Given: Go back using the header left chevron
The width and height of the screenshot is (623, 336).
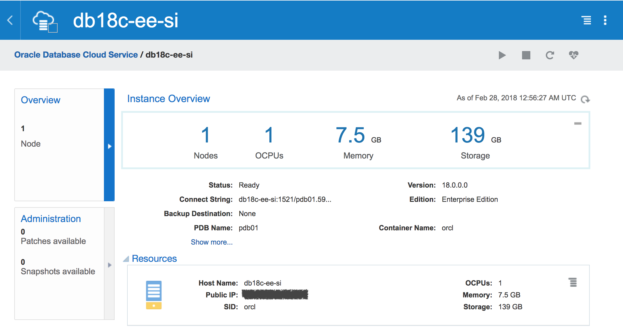Looking at the screenshot, I should (x=10, y=20).
